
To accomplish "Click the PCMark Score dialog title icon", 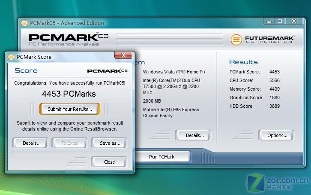I will point(11,57).
